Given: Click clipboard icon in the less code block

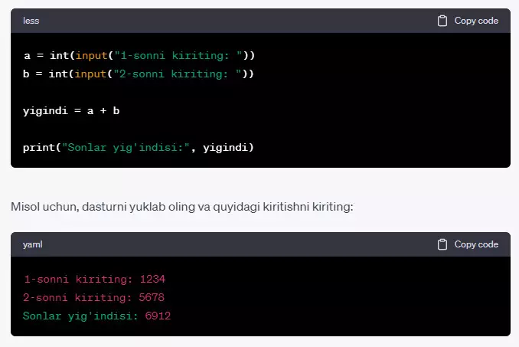Looking at the screenshot, I should tap(442, 21).
